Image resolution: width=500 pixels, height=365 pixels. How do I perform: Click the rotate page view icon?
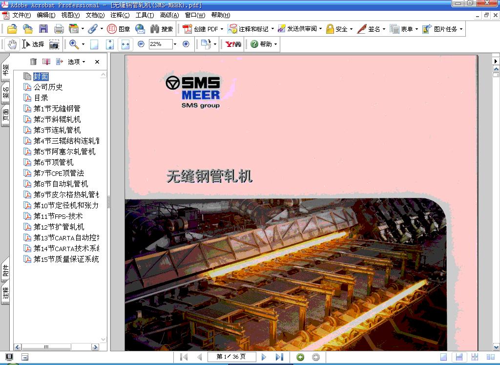206,44
